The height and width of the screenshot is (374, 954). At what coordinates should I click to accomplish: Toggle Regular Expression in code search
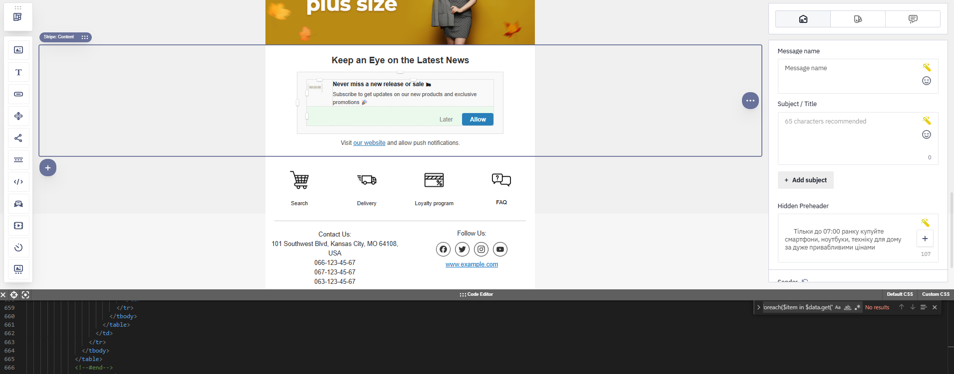[857, 307]
